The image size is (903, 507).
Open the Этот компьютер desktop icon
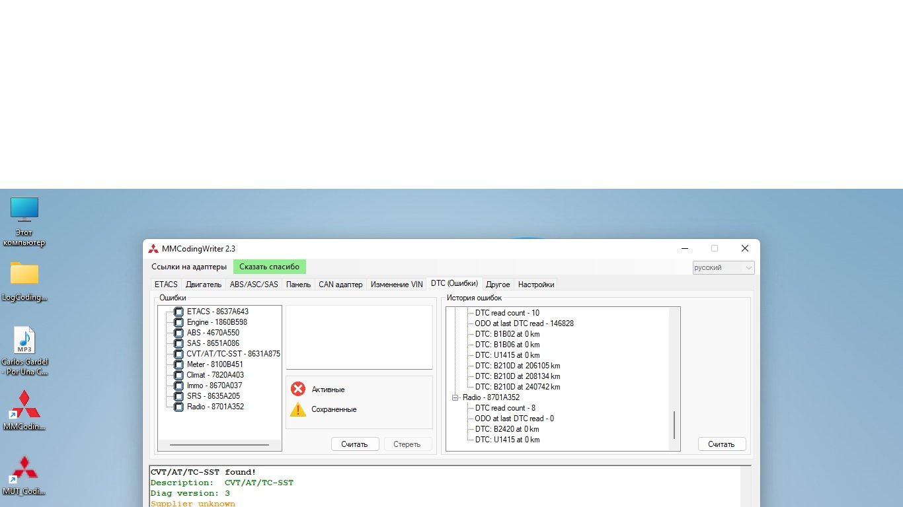24,221
